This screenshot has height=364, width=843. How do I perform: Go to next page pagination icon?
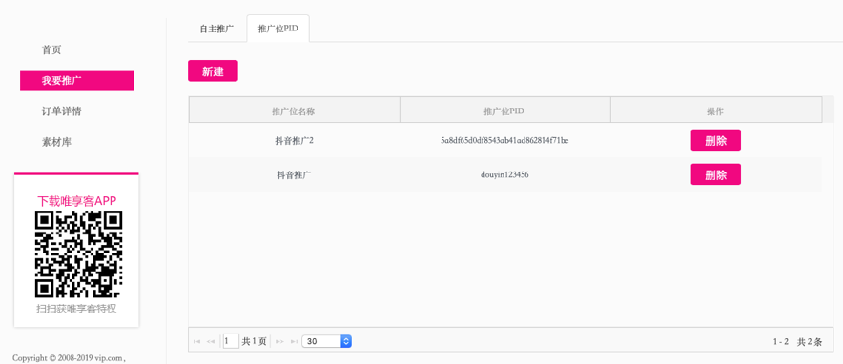(x=279, y=341)
